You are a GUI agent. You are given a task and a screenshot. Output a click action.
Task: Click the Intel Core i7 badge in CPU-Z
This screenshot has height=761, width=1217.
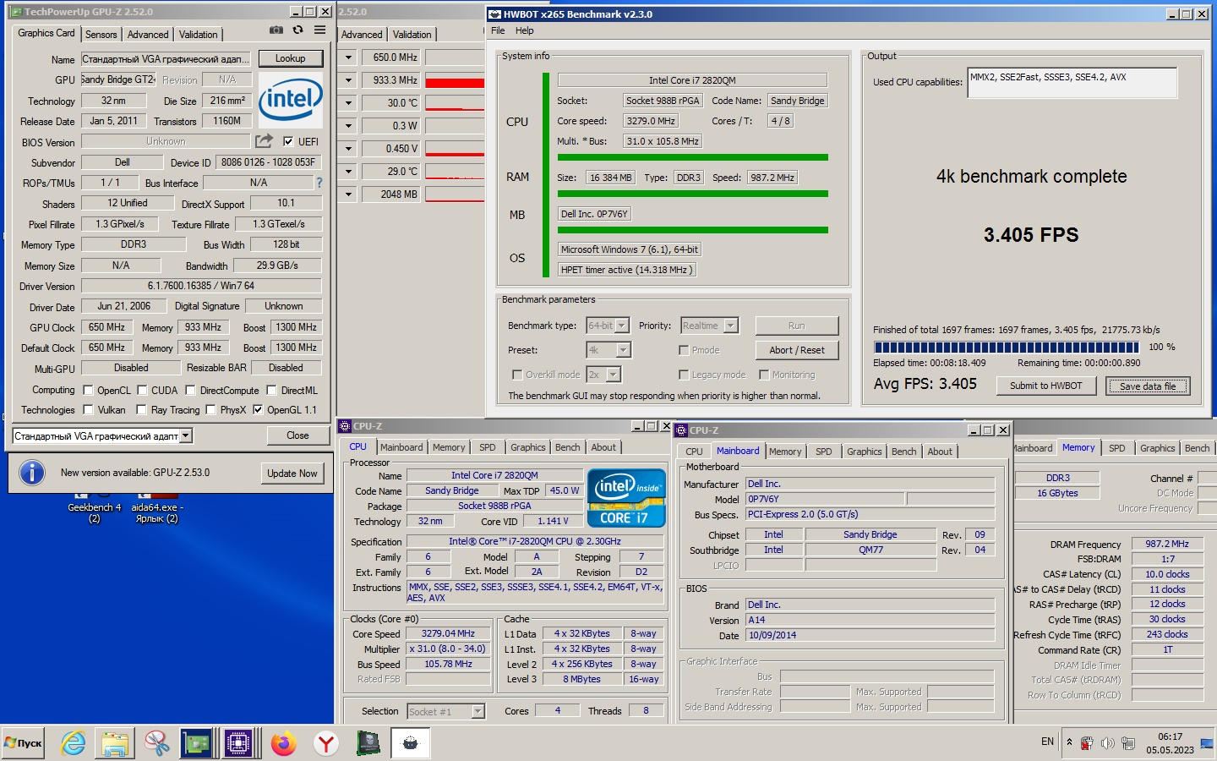[x=626, y=499]
